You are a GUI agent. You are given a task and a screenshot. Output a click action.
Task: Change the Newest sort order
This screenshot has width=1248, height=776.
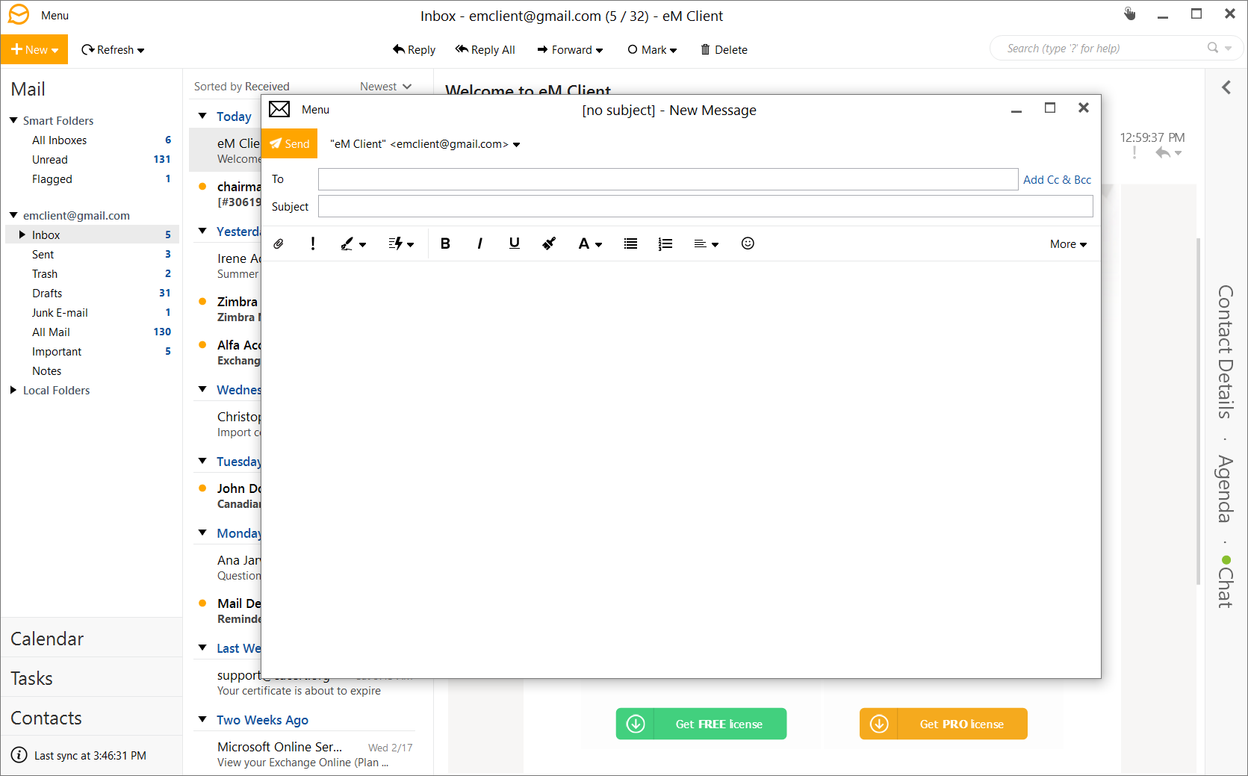(385, 87)
